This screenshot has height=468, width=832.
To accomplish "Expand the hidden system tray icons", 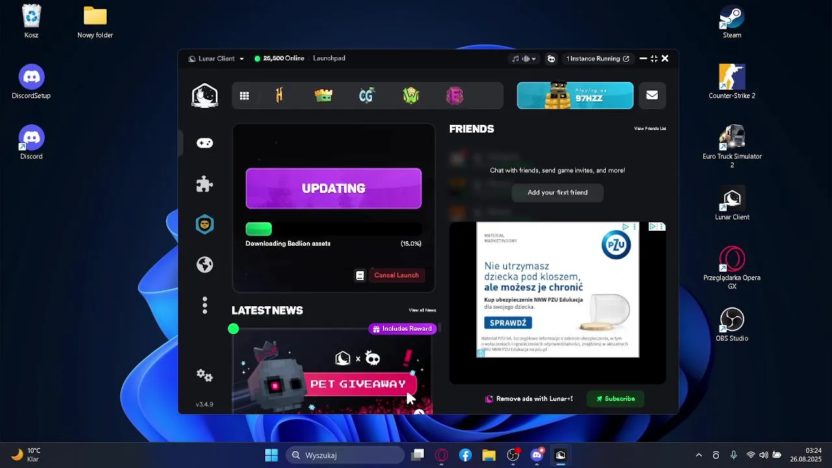I will (699, 455).
